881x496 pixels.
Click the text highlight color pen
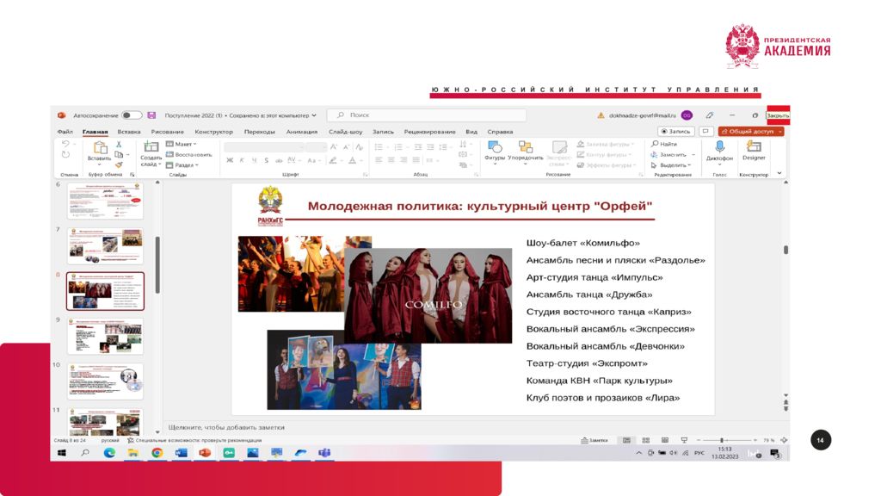click(333, 161)
